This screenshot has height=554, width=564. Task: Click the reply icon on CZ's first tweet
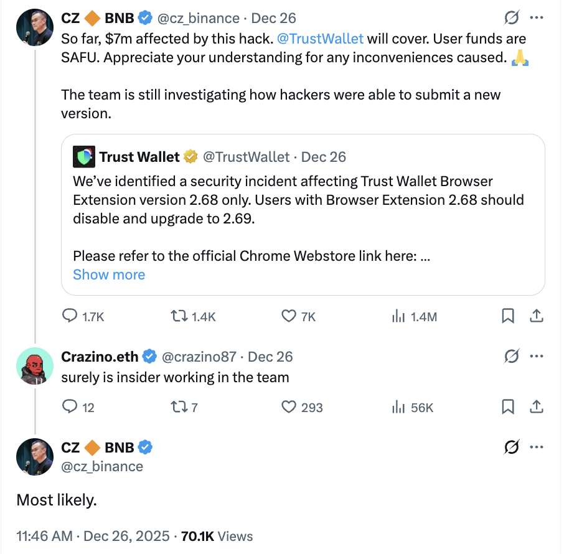pyautogui.click(x=70, y=316)
